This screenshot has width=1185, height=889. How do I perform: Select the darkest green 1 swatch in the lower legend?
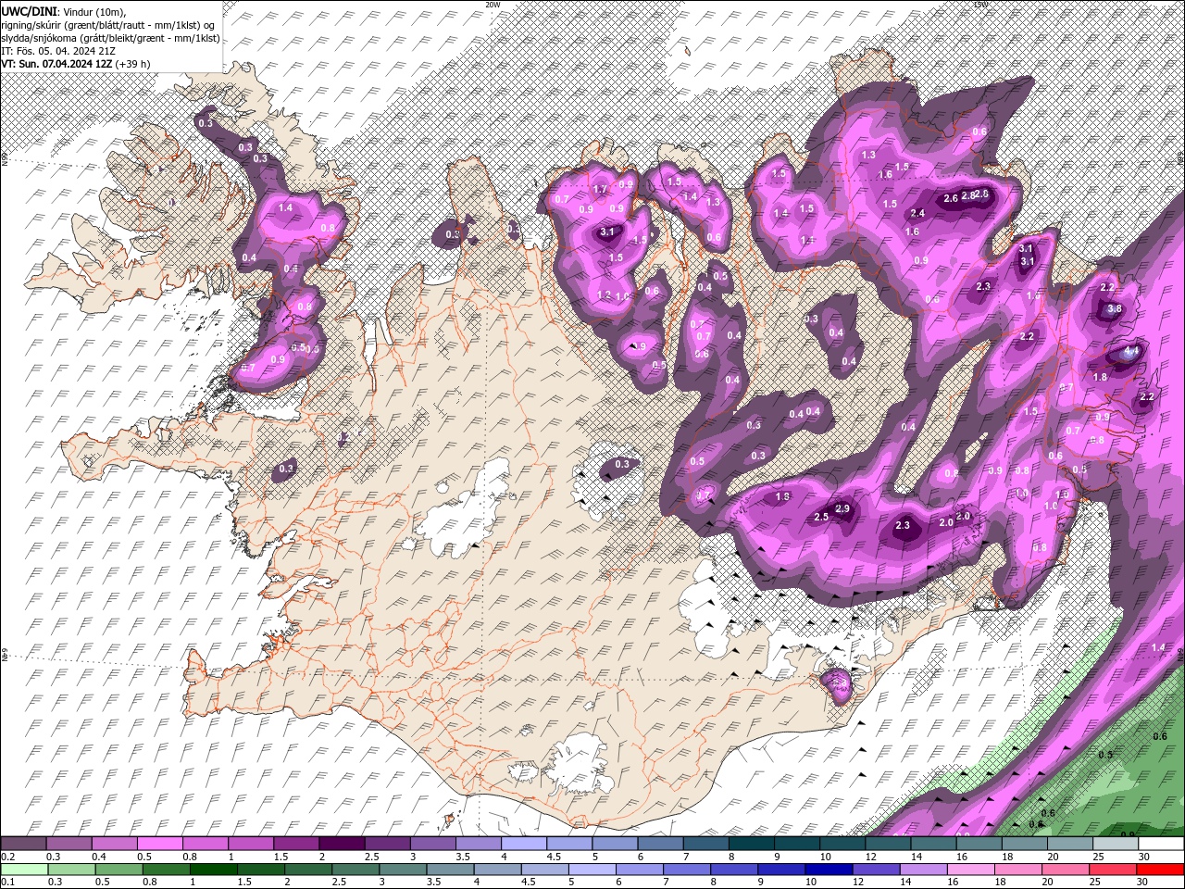click(213, 870)
